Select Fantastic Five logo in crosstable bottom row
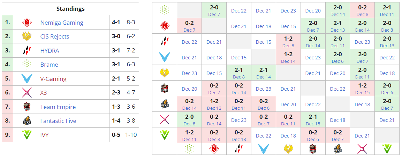Image resolution: width=402 pixels, height=158 pixels. (337, 149)
